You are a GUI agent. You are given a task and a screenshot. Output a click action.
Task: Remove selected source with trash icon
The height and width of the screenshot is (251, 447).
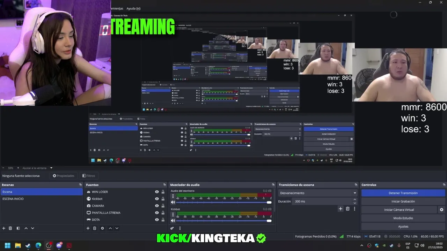95,228
